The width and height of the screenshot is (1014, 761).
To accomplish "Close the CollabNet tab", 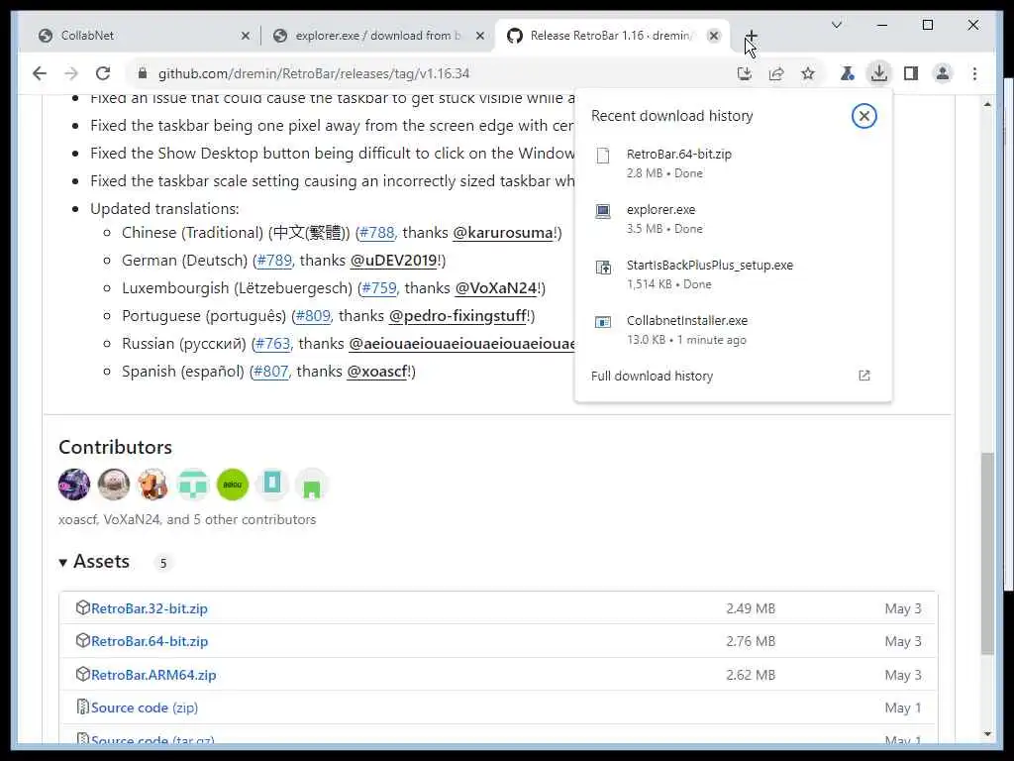I will [246, 36].
